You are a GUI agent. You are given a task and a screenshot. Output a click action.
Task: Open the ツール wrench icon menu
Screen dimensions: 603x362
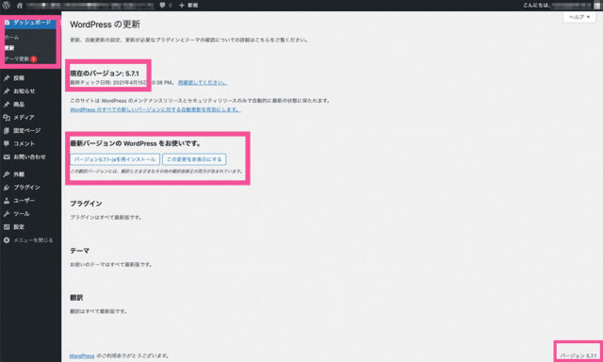7,214
